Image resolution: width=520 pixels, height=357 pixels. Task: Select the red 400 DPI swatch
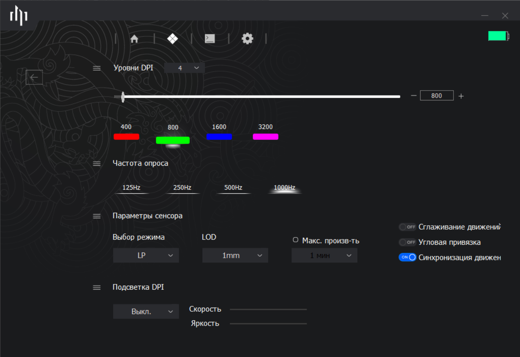pyautogui.click(x=126, y=136)
